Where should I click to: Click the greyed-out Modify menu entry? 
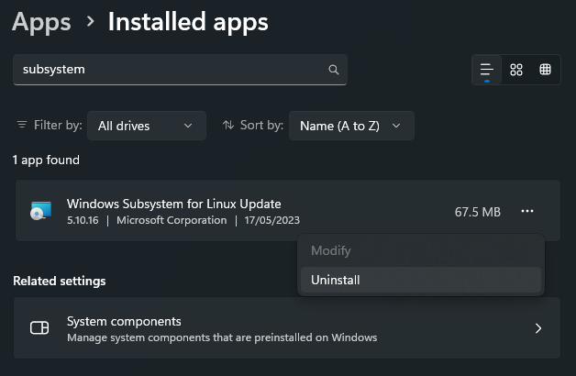(x=331, y=250)
